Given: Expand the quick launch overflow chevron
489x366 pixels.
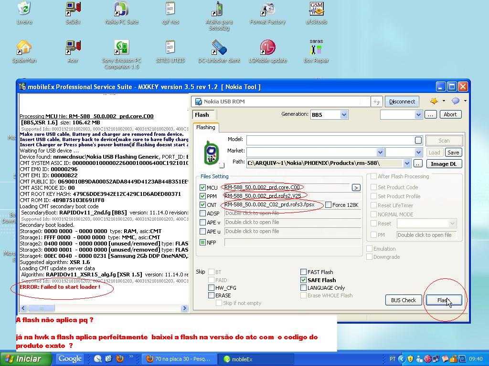Looking at the screenshot, I should tap(131, 356).
